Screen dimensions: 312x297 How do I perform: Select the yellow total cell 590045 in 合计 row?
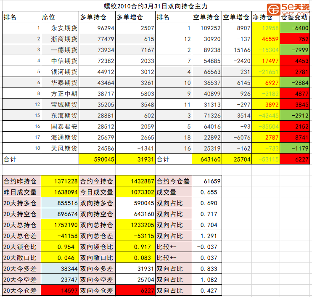click(x=96, y=159)
